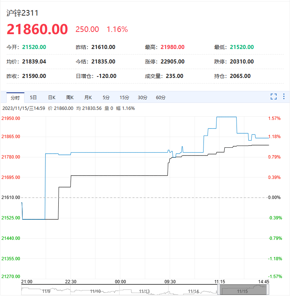Click the fullscreen chart icon
Image resolution: width=290 pixels, height=297 pixels.
tap(274, 97)
